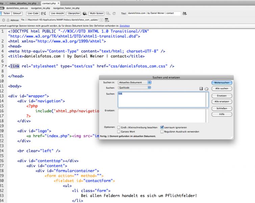Open the Quellcode search type dropdown
Image resolution: width=255 pixels, height=203 pixels.
pyautogui.click(x=135, y=87)
